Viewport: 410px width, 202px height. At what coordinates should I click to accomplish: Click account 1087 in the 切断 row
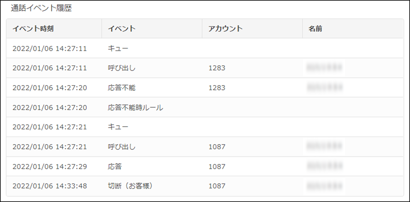pos(217,186)
